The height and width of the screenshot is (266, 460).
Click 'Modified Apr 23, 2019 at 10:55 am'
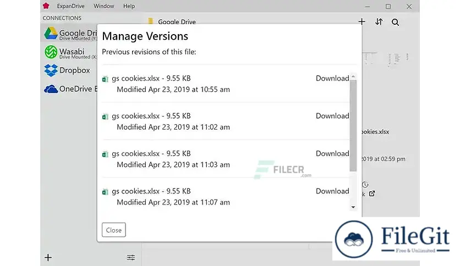[x=173, y=90]
